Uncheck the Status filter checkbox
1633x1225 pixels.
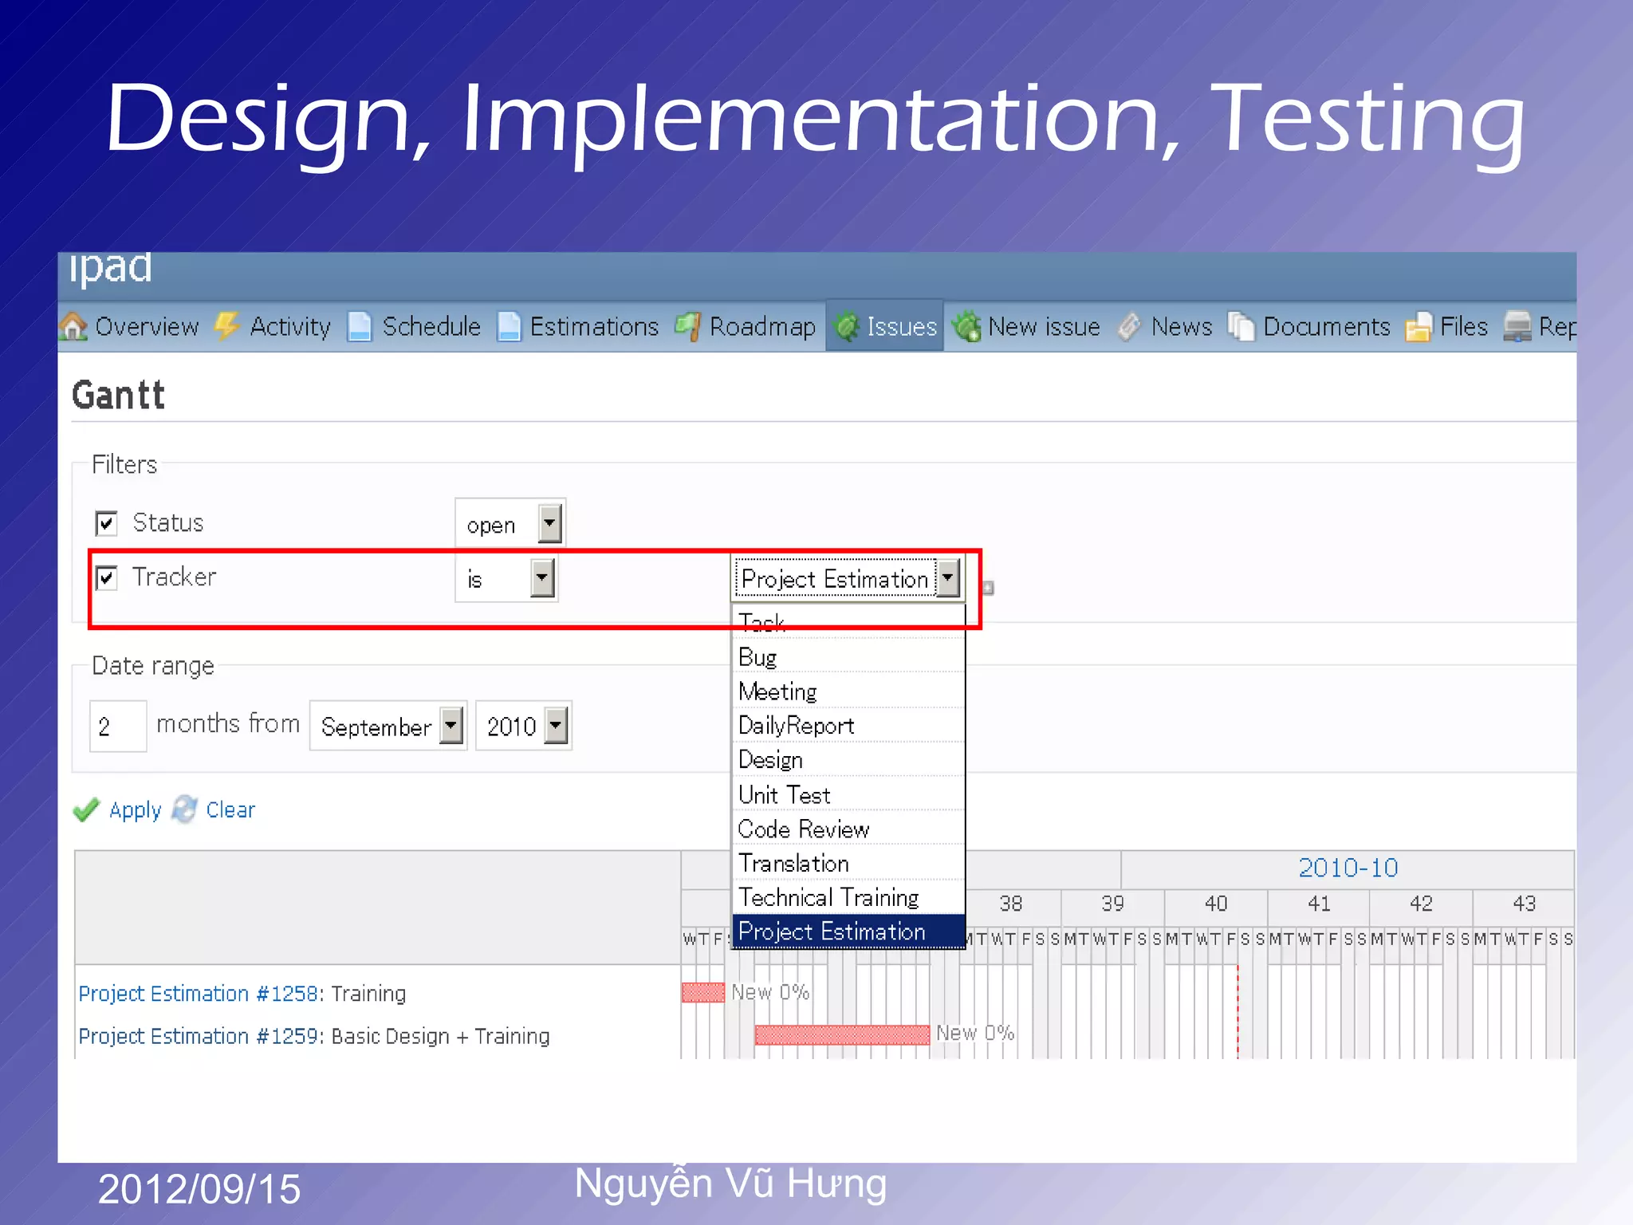coord(106,523)
